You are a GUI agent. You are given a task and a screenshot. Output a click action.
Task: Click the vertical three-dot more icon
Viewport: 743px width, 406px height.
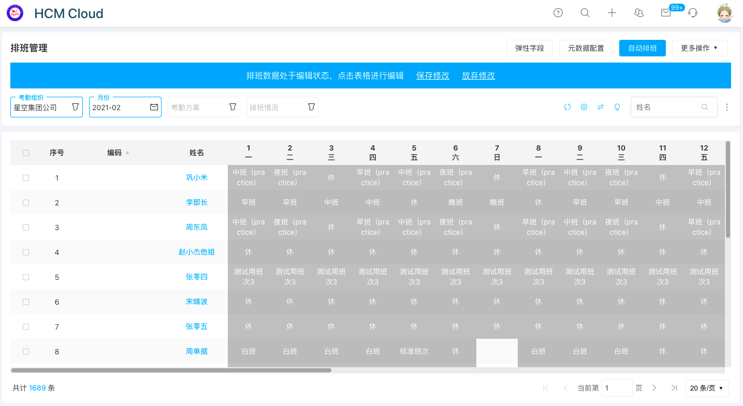(727, 107)
